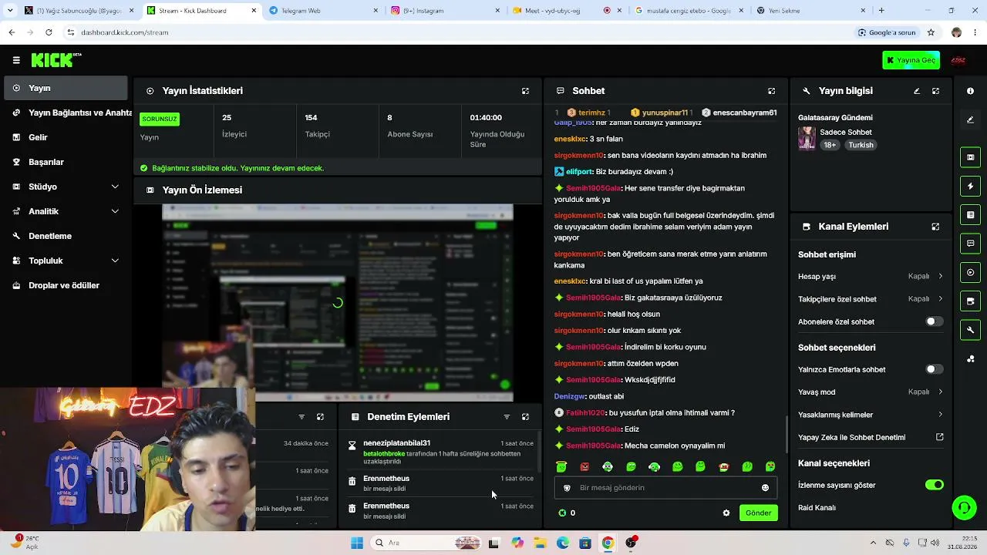Toggle the play-circle preview widget in the right rail

(970, 272)
